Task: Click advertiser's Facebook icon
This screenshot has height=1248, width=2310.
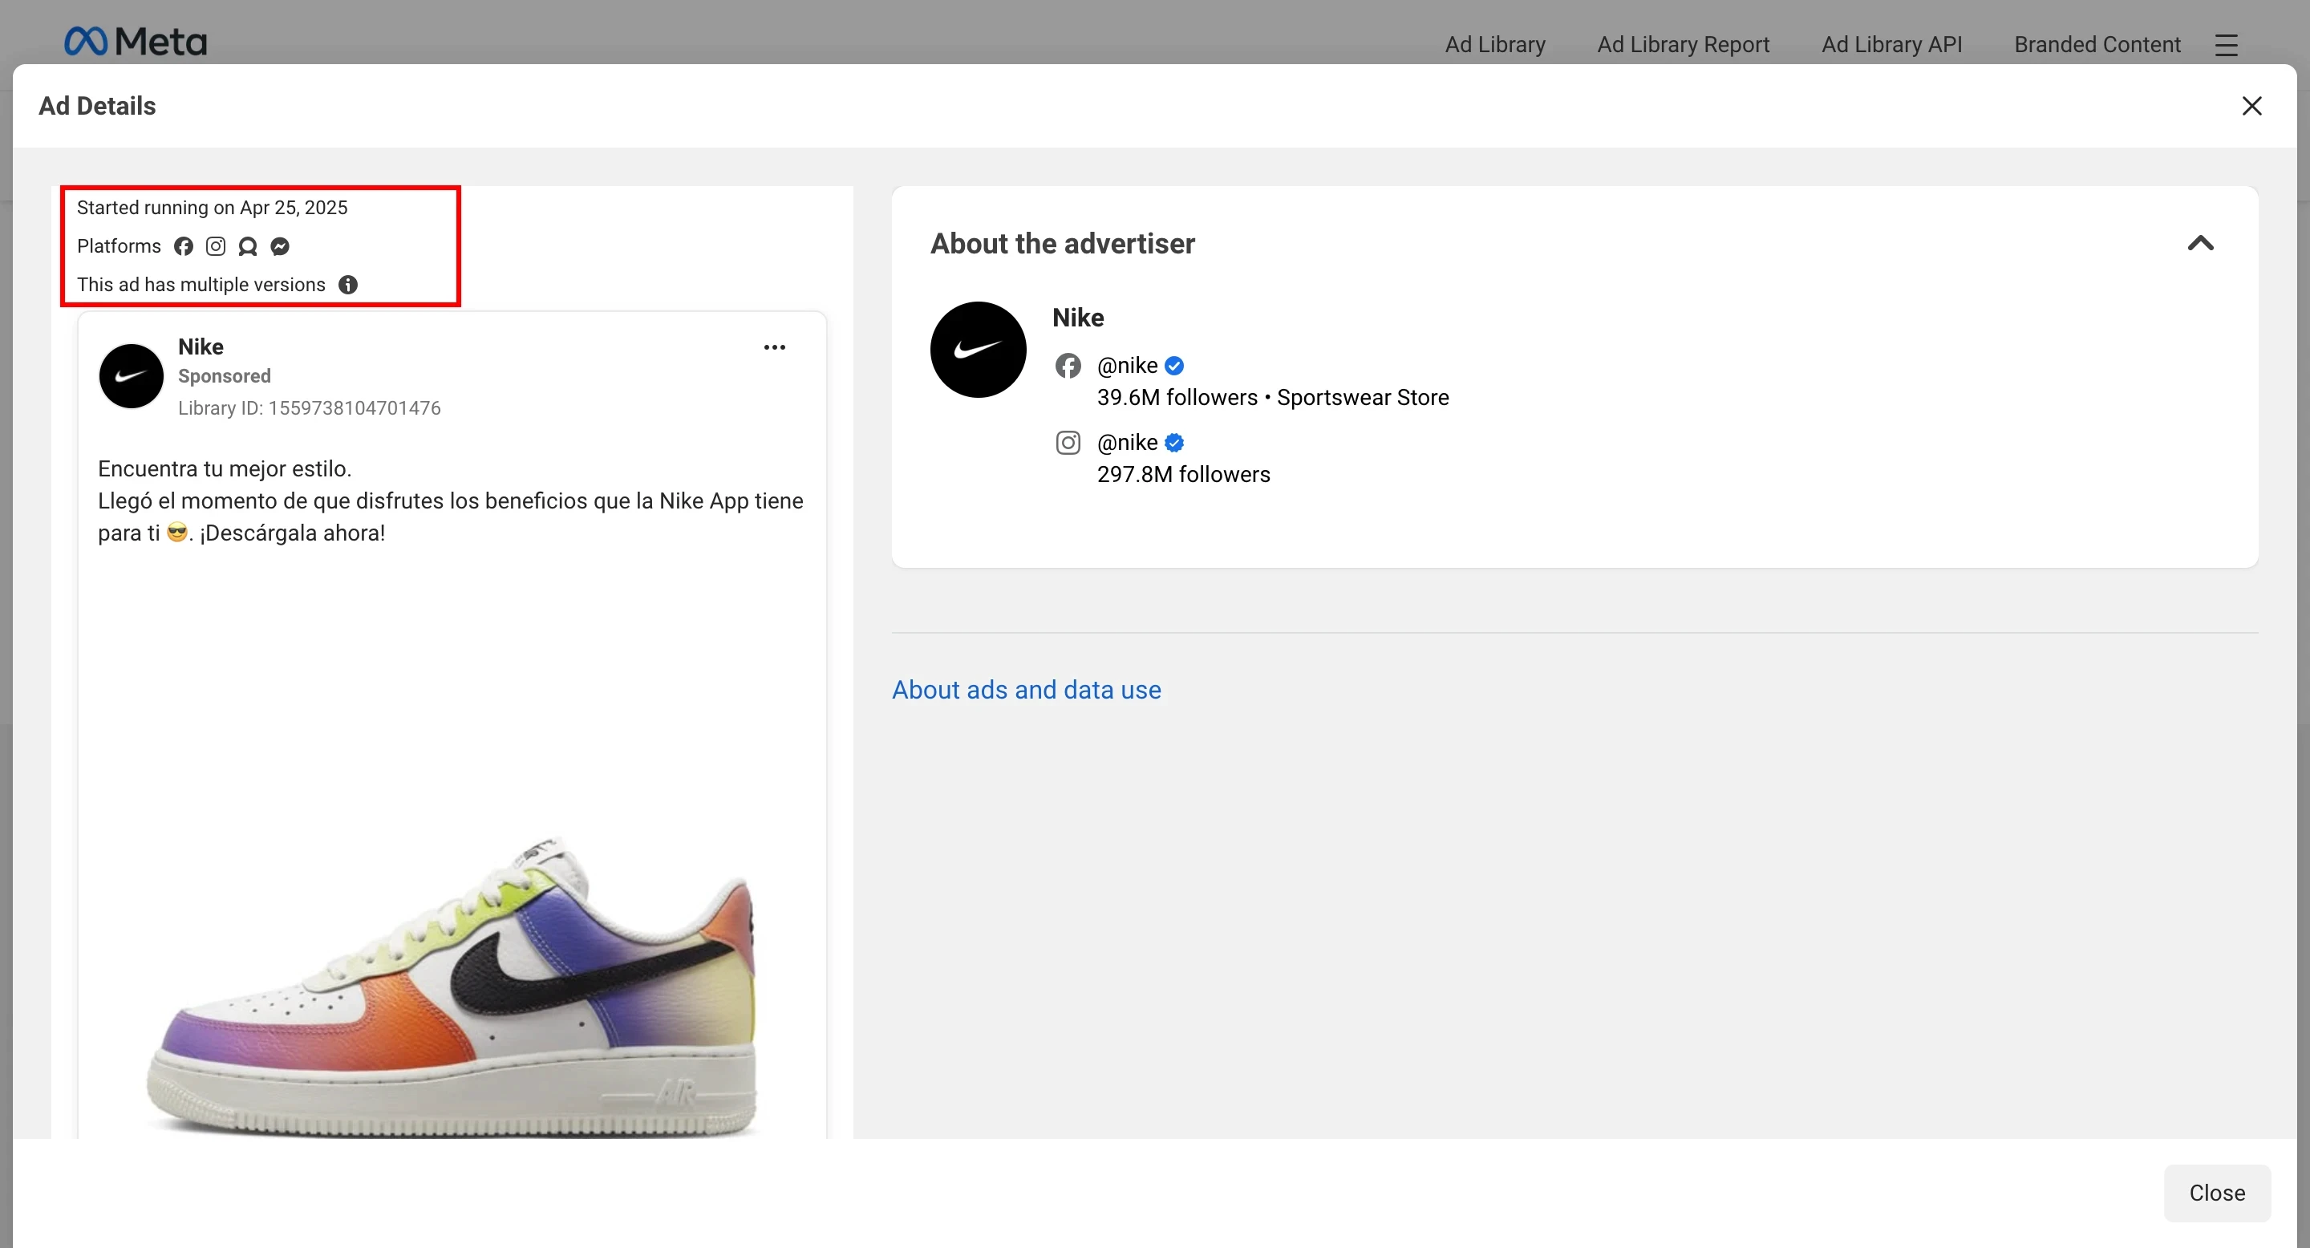Action: [1068, 366]
